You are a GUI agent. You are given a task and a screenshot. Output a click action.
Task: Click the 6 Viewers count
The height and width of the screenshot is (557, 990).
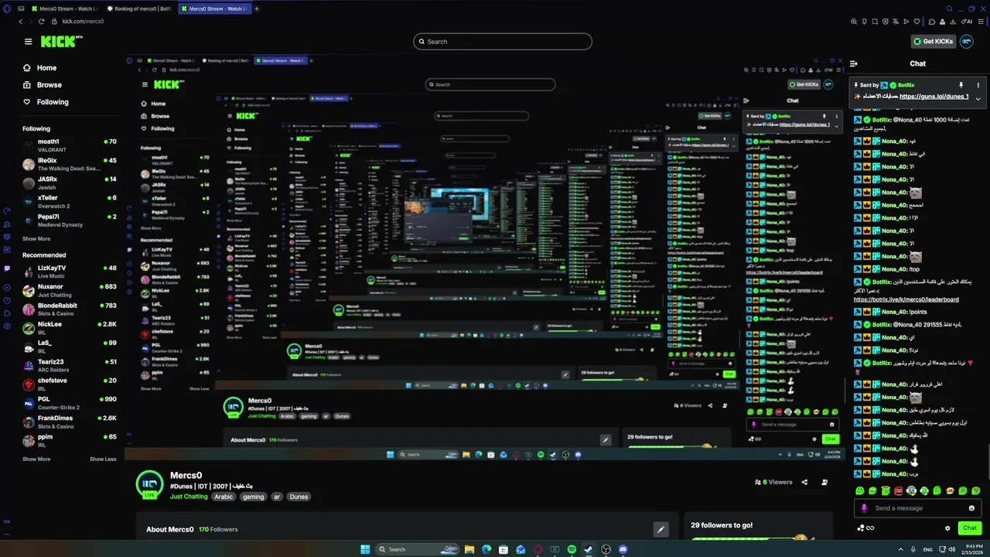[x=773, y=482]
